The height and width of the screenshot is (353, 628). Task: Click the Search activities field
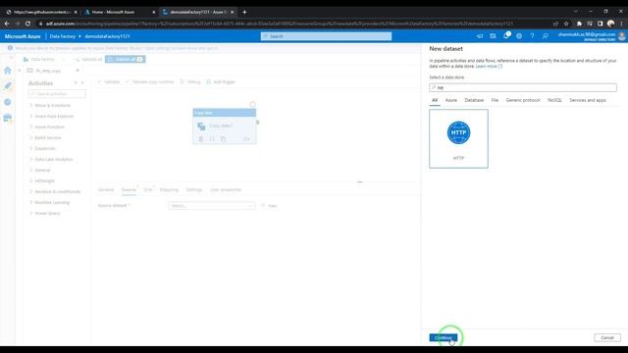(57, 94)
